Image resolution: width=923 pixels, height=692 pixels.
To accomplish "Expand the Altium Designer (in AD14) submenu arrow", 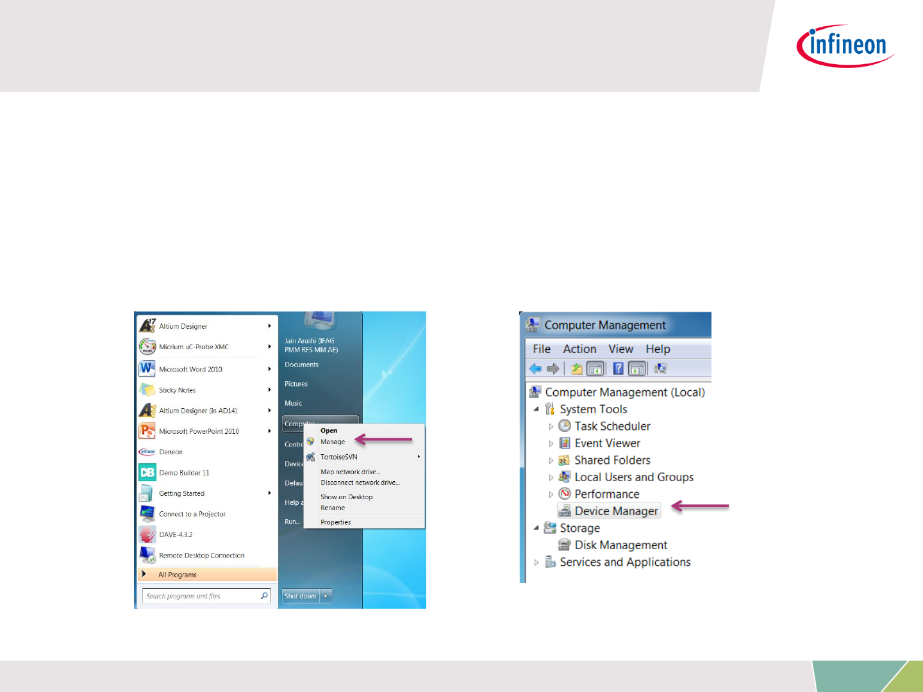I will coord(270,411).
